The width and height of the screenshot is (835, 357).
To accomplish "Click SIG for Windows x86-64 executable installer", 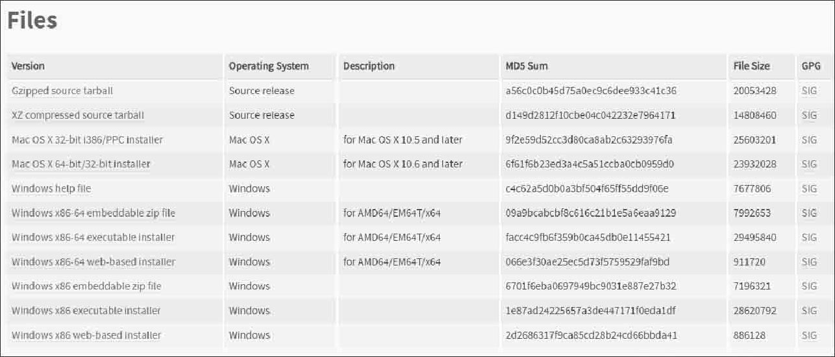I will point(809,238).
